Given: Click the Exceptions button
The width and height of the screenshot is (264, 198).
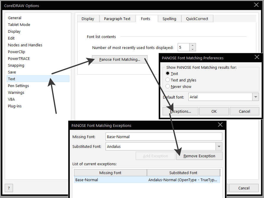Looking at the screenshot, I should pyautogui.click(x=180, y=111).
